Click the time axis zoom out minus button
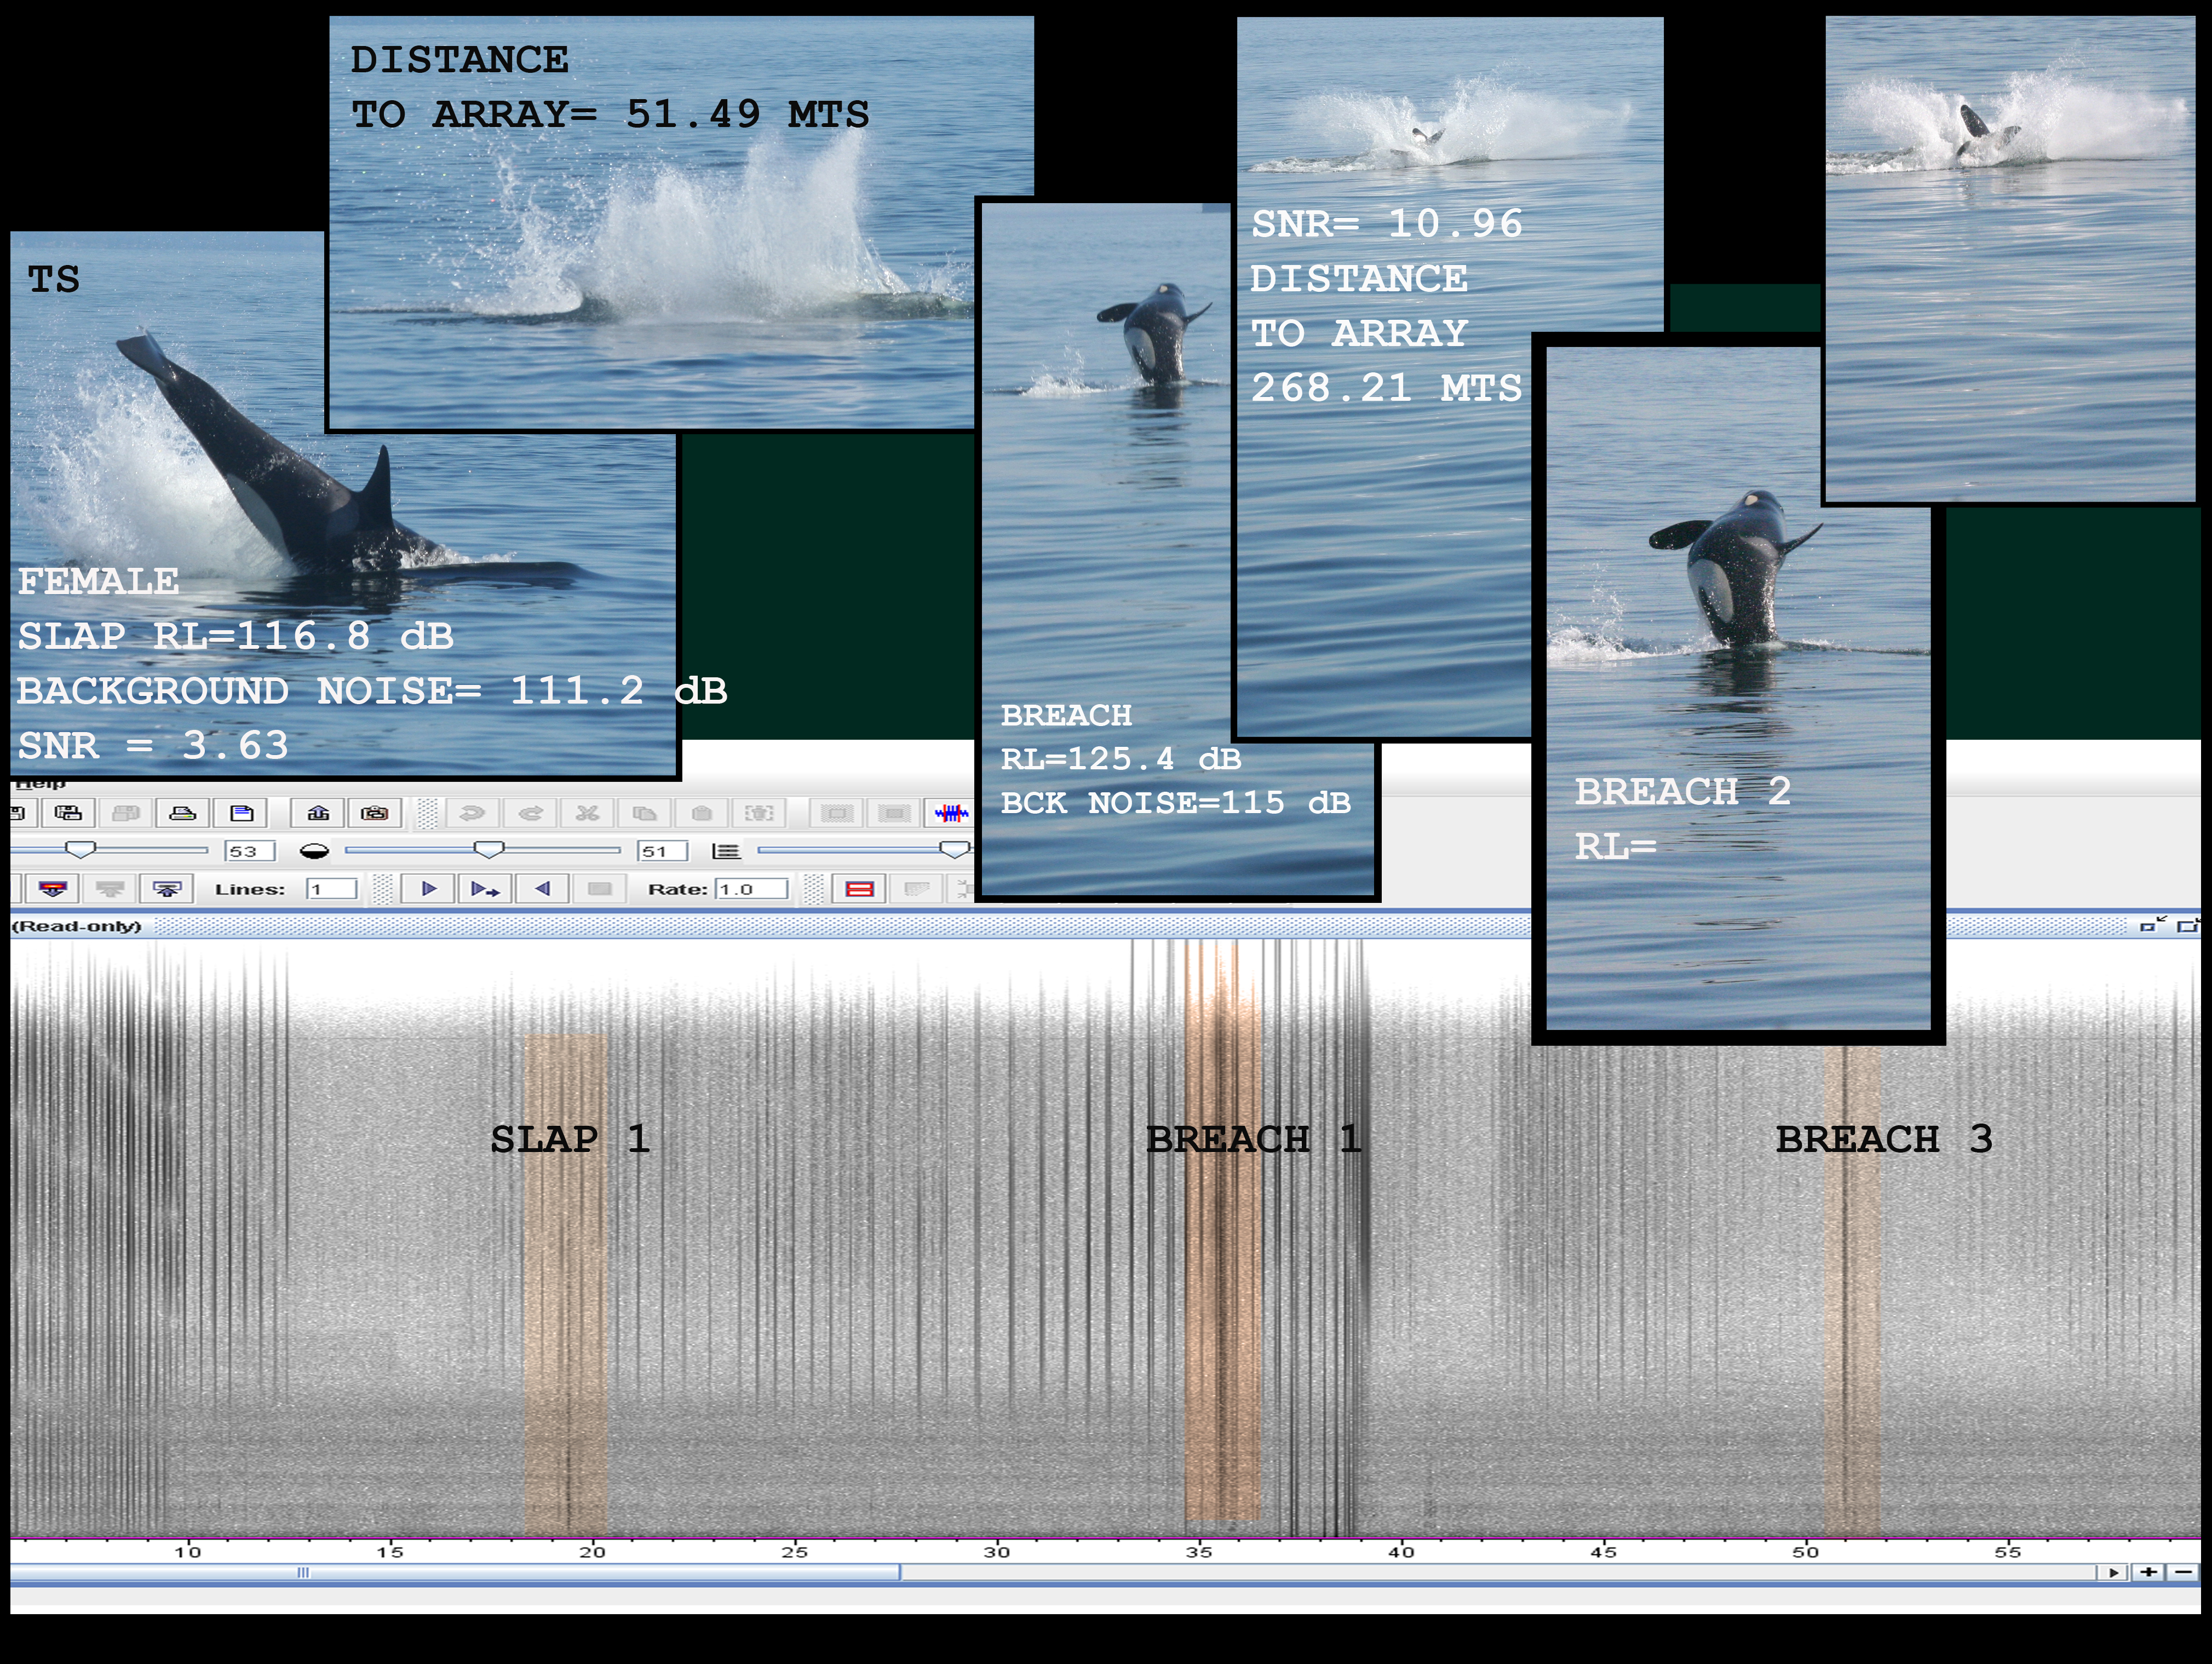 tap(2182, 1572)
